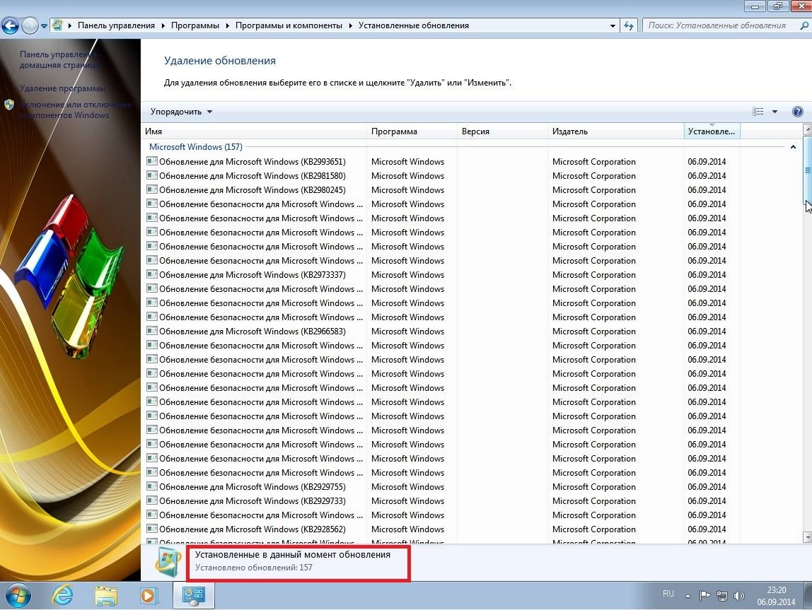Select update KB2929755 row
This screenshot has width=812, height=610.
coord(443,487)
